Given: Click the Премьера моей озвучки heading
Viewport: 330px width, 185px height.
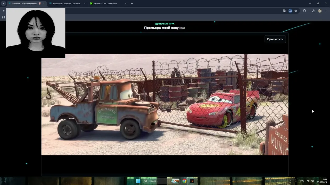Looking at the screenshot, I should [x=164, y=28].
